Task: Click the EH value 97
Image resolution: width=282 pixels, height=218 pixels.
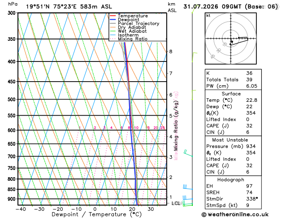Action: tap(249, 186)
